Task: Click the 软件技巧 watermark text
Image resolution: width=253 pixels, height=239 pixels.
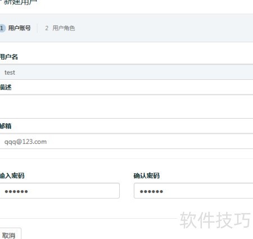Action: pyautogui.click(x=215, y=220)
